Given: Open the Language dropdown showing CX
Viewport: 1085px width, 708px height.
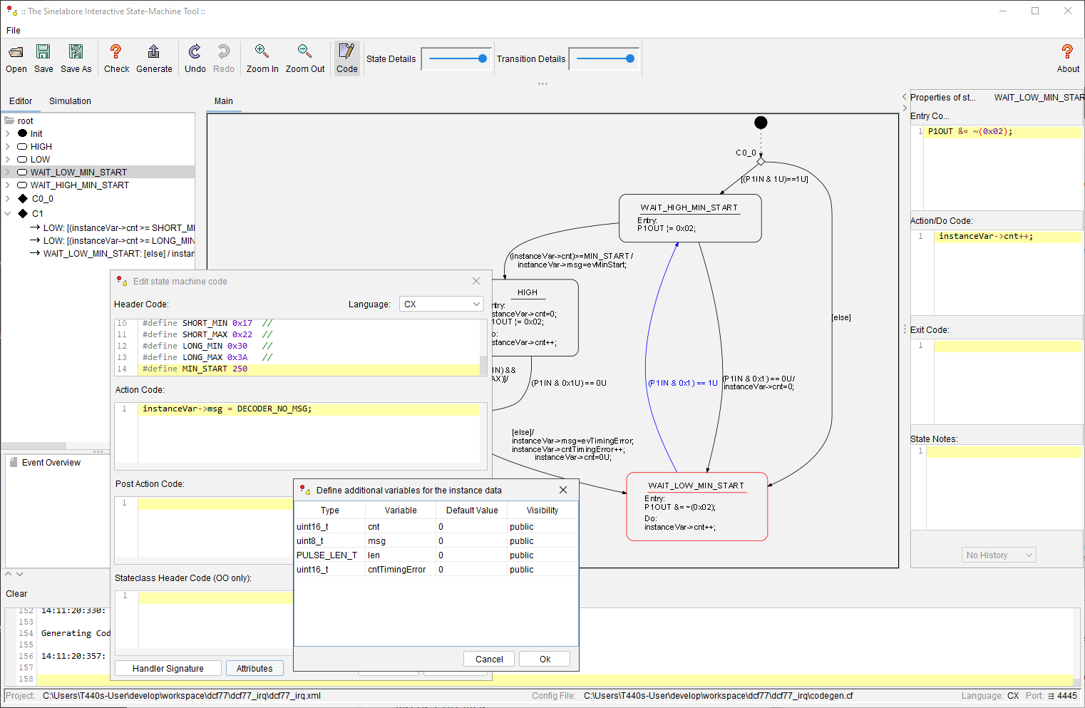Looking at the screenshot, I should 441,303.
